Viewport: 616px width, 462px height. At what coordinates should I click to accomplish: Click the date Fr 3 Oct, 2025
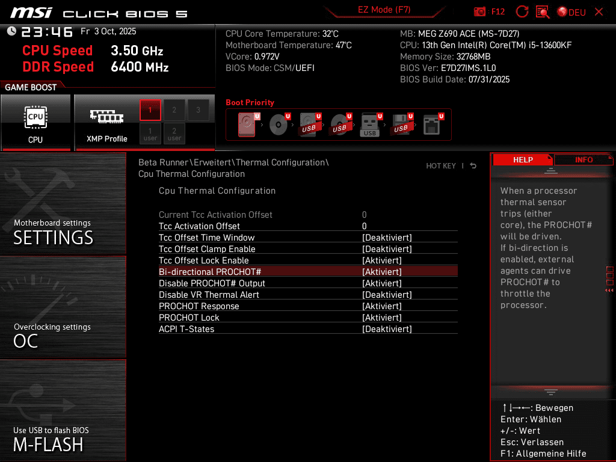(x=108, y=31)
